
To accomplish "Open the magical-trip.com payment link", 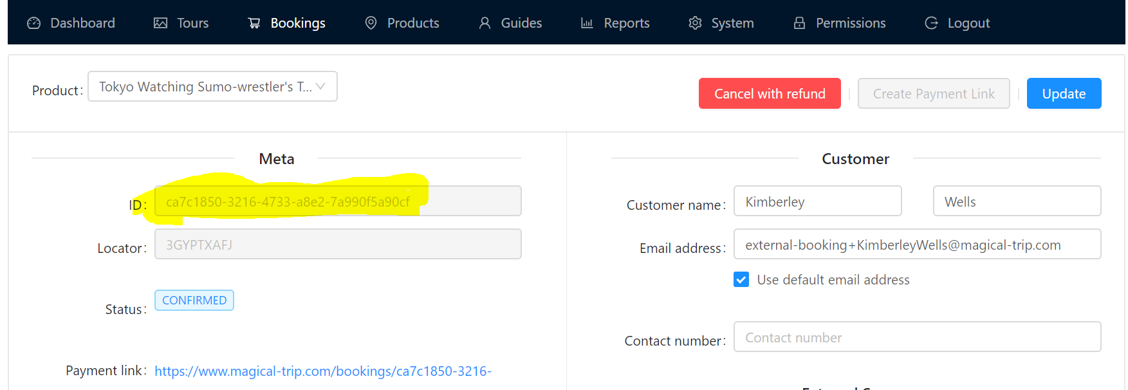I will (x=322, y=371).
